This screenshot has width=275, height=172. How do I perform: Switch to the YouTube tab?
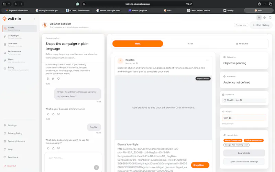242,44
